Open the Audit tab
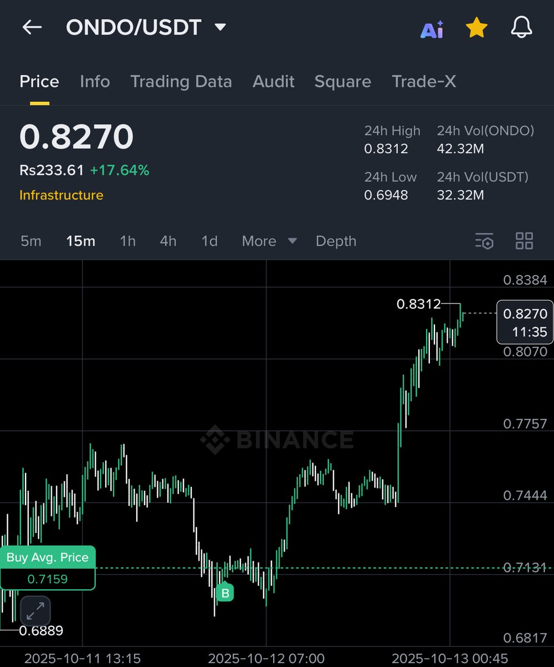 point(274,82)
